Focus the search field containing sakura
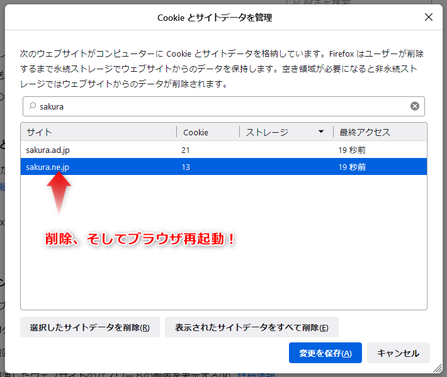The height and width of the screenshot is (377, 447). pos(220,106)
